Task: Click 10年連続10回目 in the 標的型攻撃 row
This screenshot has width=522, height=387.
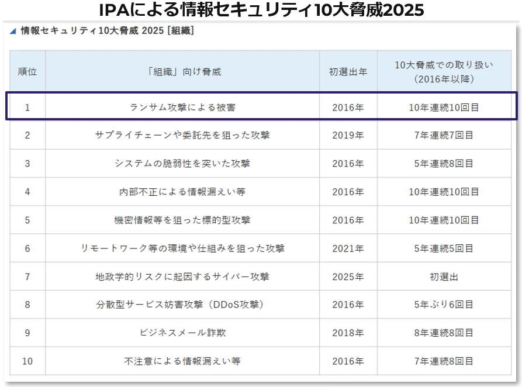Action: [444, 220]
